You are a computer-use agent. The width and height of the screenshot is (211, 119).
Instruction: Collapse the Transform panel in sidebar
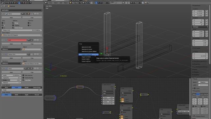click(193, 6)
